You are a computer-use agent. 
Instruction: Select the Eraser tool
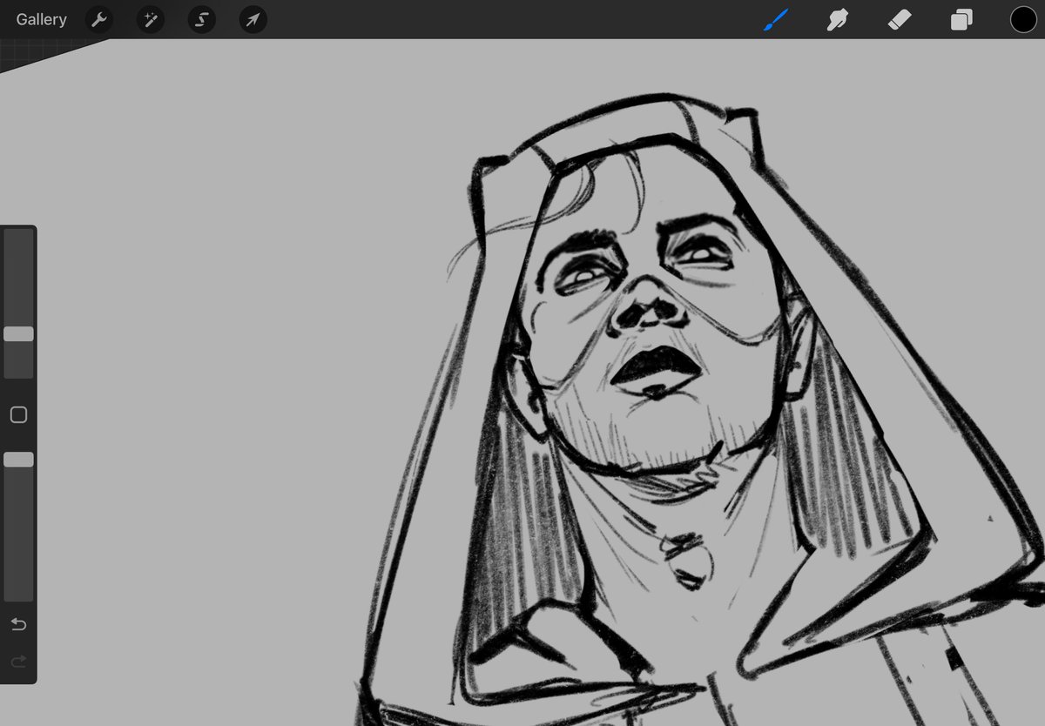(900, 19)
